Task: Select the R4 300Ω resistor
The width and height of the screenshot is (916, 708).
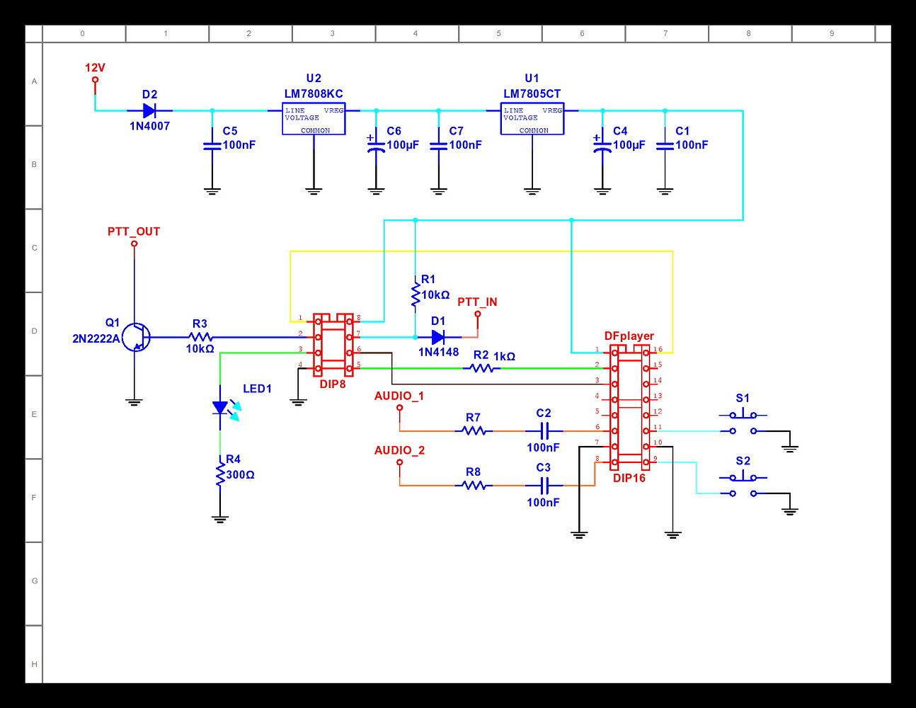Action: (x=220, y=473)
